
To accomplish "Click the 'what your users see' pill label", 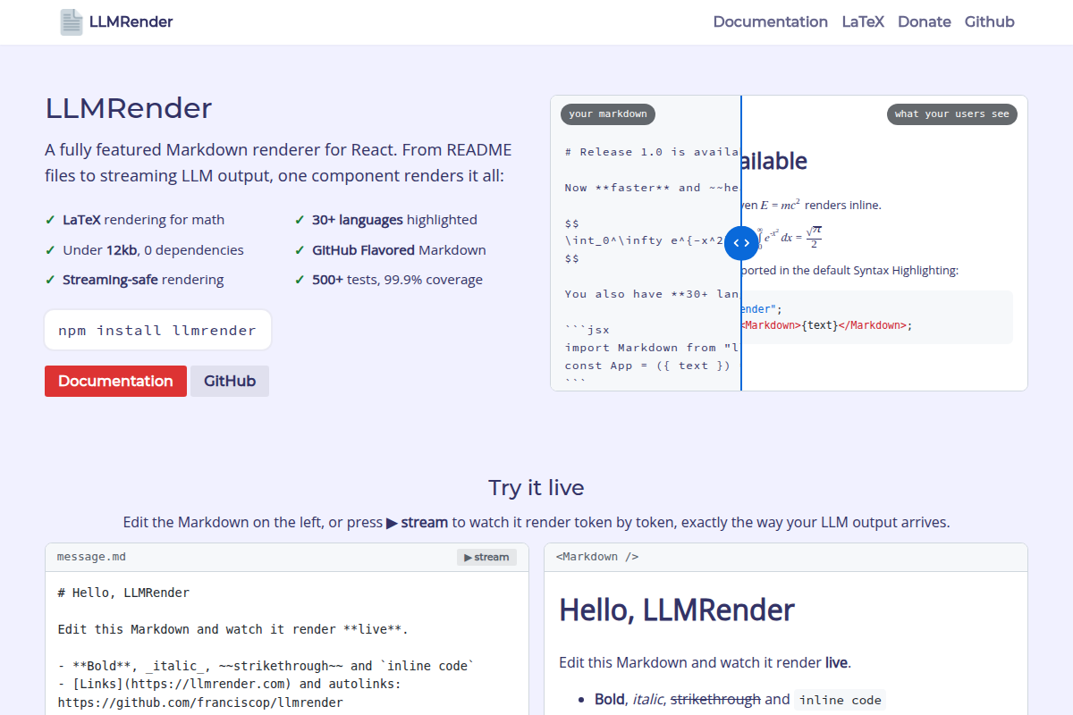I will click(951, 114).
